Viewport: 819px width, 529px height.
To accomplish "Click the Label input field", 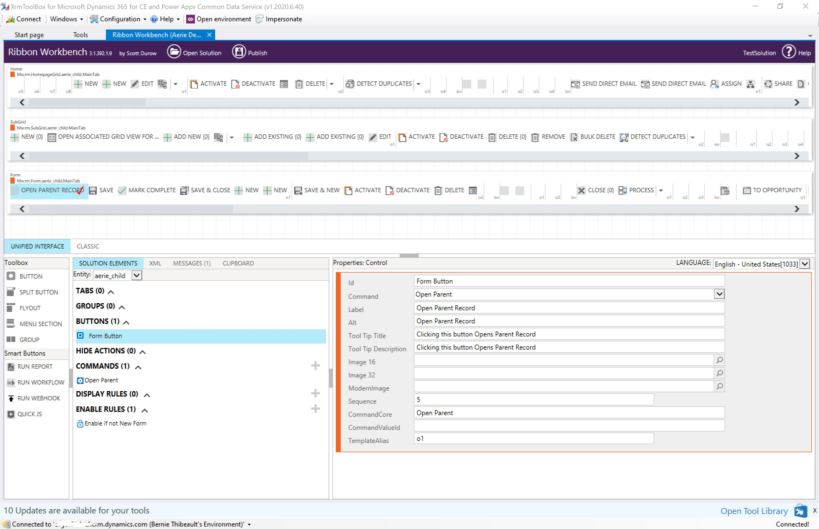I will pos(569,308).
